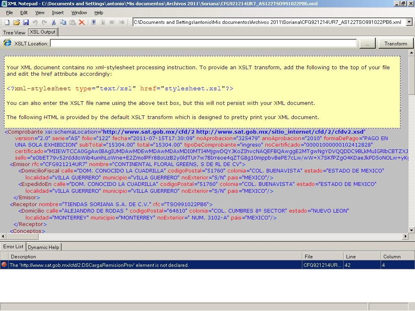
Task: Click the New document icon
Action: pyautogui.click(x=7, y=22)
